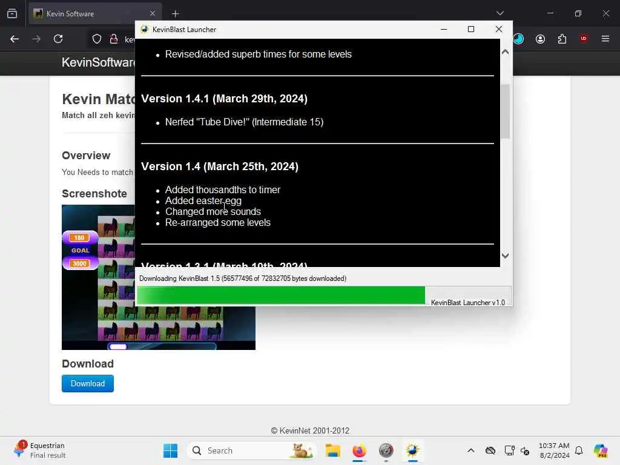The image size is (620, 465).
Task: Click the taskbar Search box
Action: click(x=251, y=450)
